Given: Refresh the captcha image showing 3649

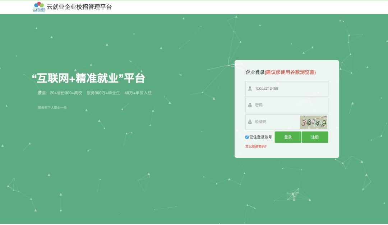Looking at the screenshot, I should pyautogui.click(x=313, y=122).
